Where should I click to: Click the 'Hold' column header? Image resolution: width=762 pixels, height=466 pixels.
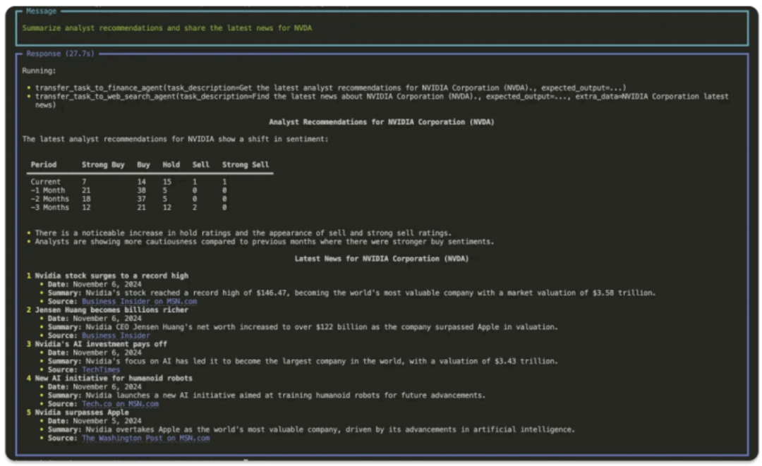coord(171,164)
